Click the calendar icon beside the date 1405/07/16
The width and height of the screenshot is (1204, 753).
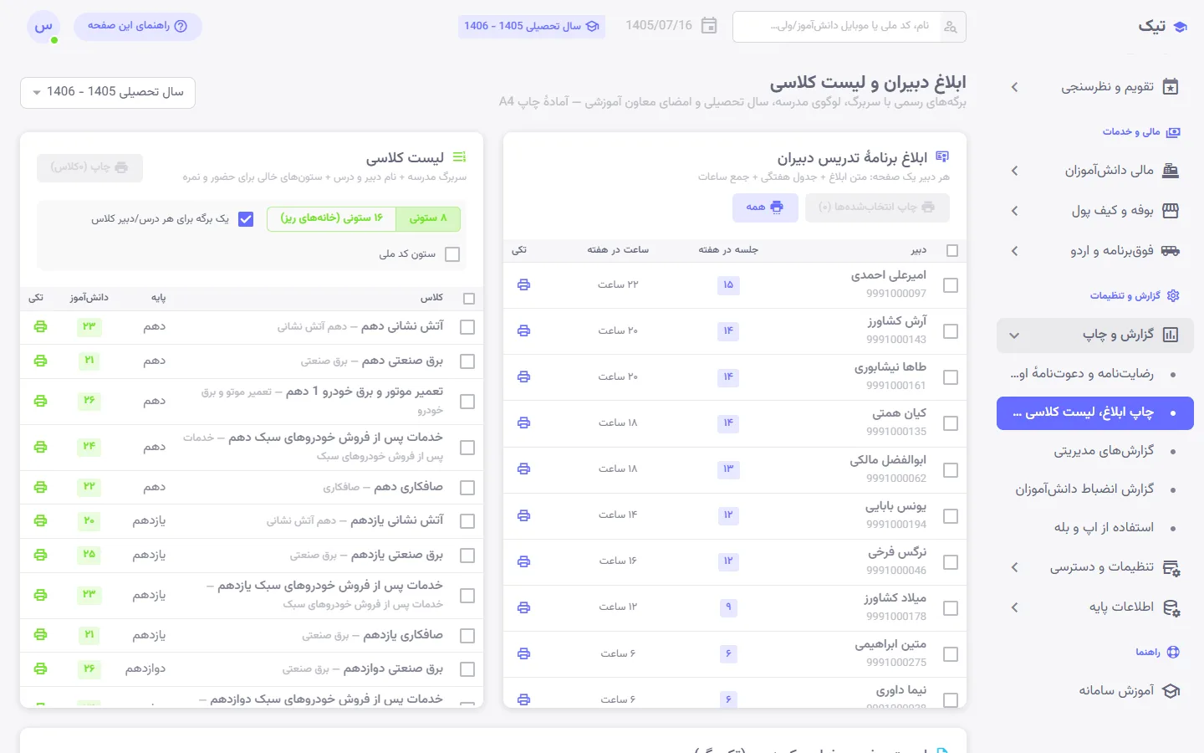[x=709, y=26]
